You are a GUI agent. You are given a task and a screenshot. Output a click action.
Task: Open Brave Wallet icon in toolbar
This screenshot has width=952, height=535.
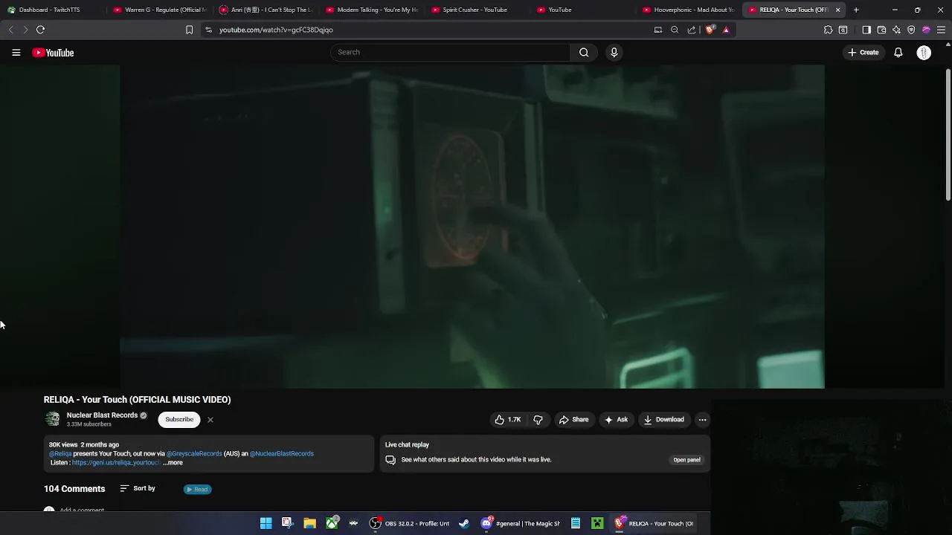(x=881, y=30)
